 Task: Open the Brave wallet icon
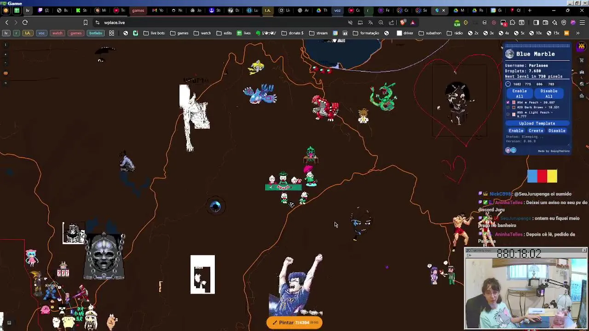tap(545, 23)
